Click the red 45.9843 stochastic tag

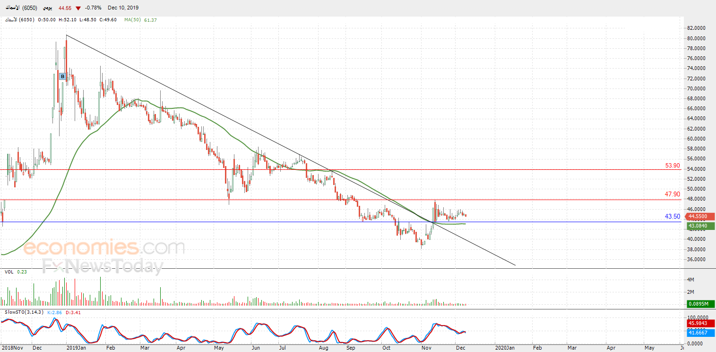pos(700,324)
